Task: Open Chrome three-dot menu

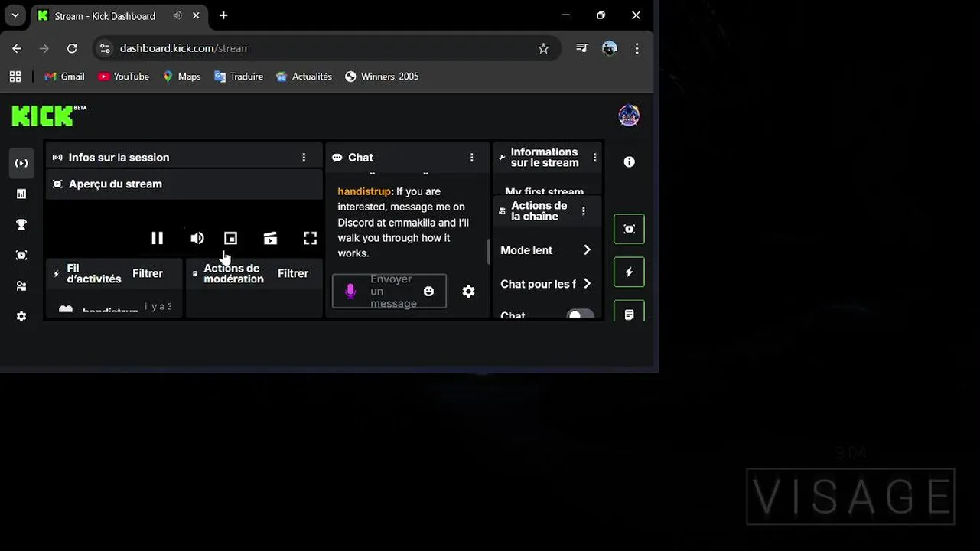Action: pyautogui.click(x=637, y=48)
